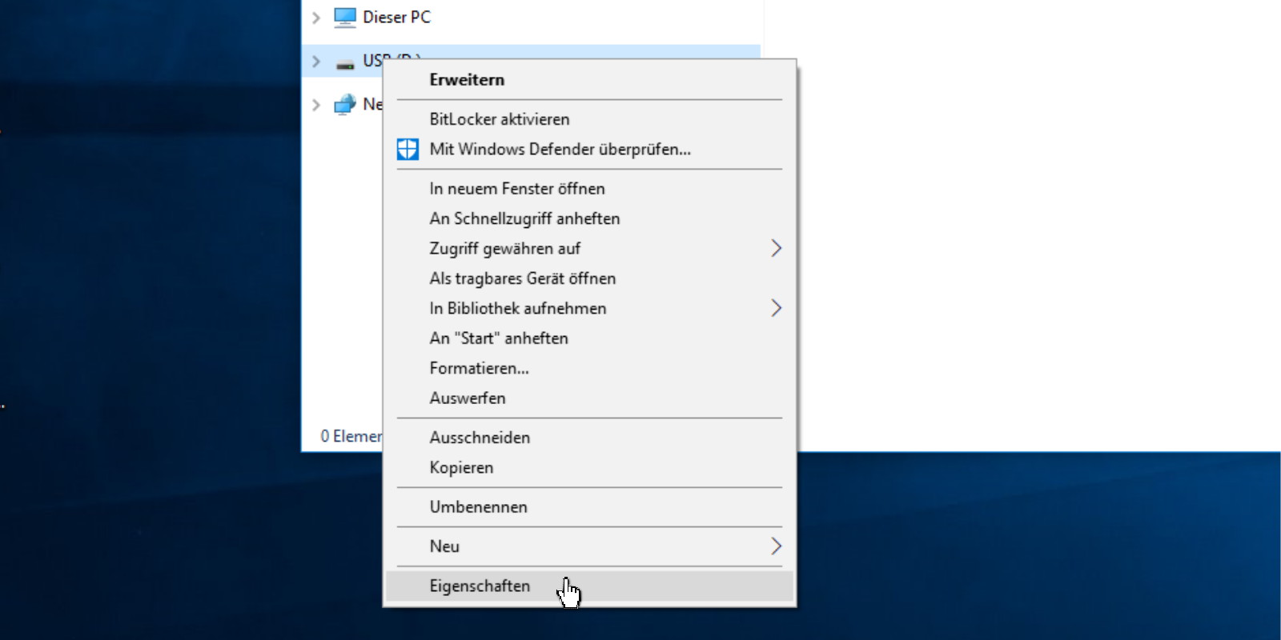
Task: Open the In Bibliothek aufnehmen submenu arrow
Action: pos(776,308)
